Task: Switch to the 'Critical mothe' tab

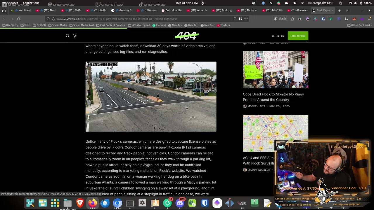Action: (172, 10)
